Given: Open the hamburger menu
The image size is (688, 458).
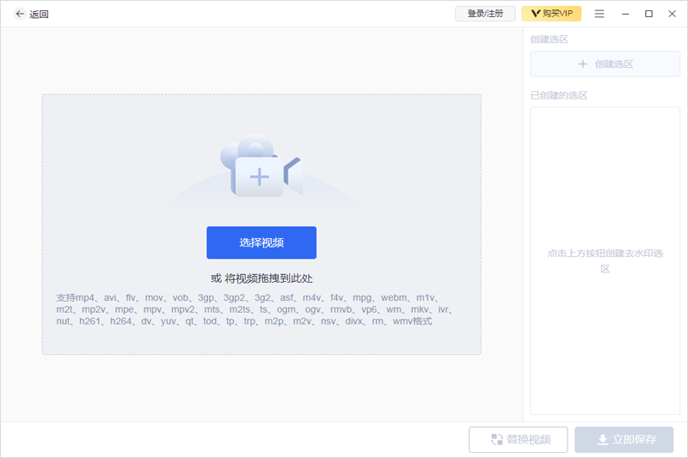Looking at the screenshot, I should tap(599, 14).
